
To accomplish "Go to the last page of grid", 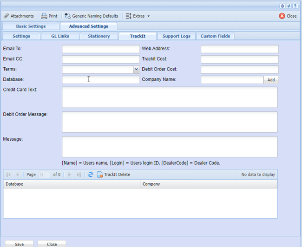I will pos(79,175).
